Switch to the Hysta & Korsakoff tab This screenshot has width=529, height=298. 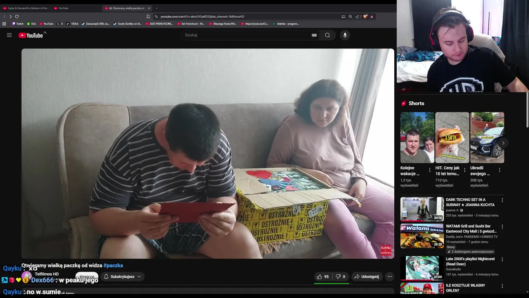pyautogui.click(x=26, y=8)
